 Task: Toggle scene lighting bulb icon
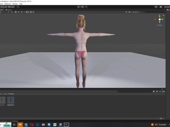[x=16, y=12]
